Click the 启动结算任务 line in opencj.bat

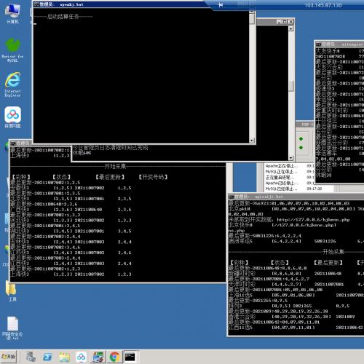(63, 17)
